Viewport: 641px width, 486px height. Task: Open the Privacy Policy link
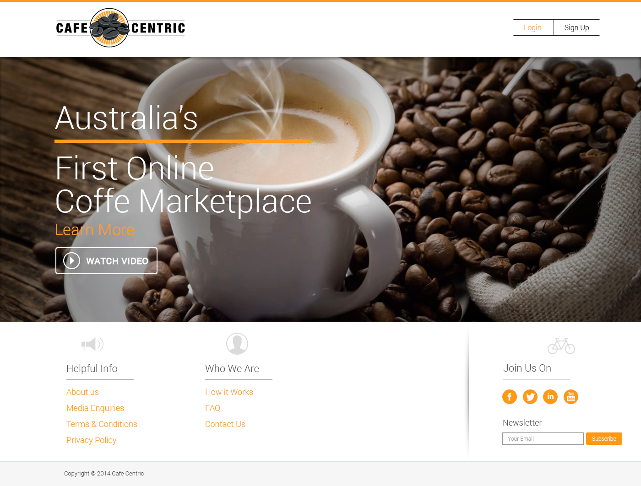coord(92,440)
